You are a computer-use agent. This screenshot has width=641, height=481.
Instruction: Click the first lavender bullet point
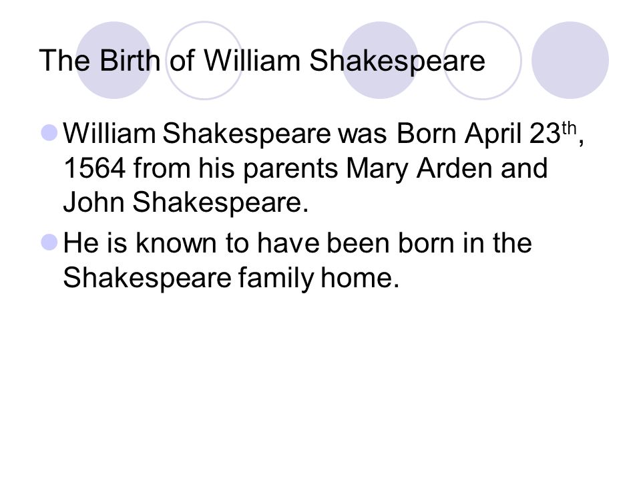[x=49, y=134]
